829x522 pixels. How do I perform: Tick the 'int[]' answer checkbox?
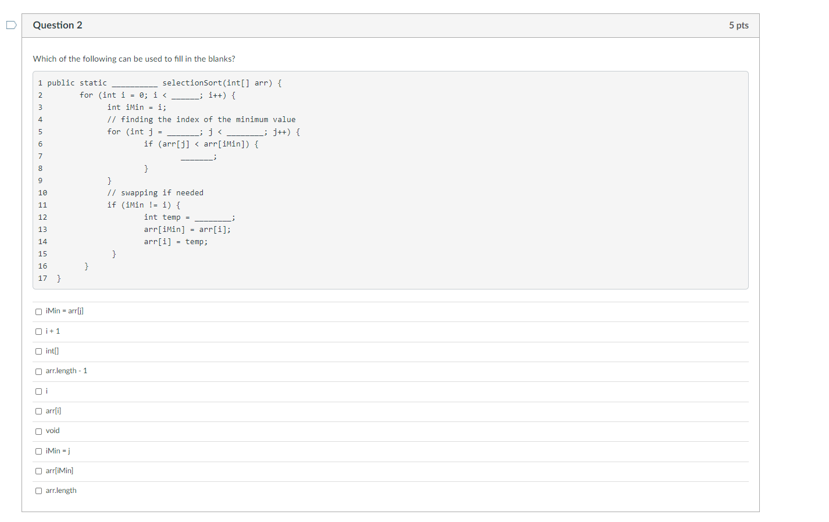(x=38, y=351)
